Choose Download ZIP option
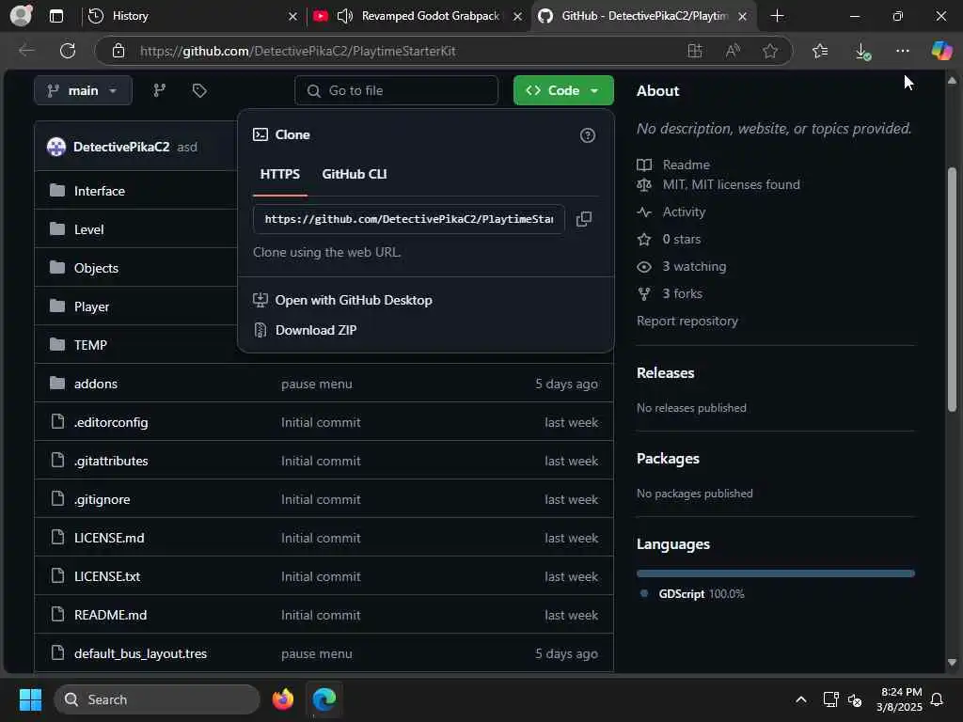Viewport: 963px width, 722px height. coord(316,330)
